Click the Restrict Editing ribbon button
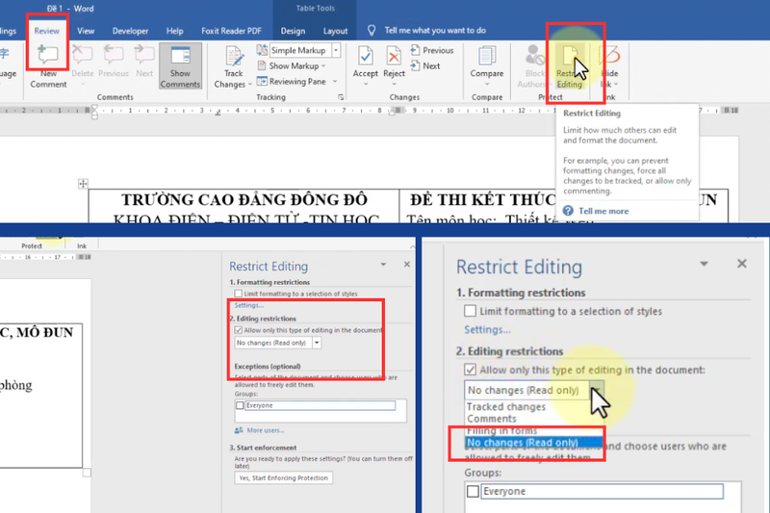 pos(570,66)
